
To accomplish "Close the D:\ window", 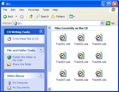I will (115, 4).
